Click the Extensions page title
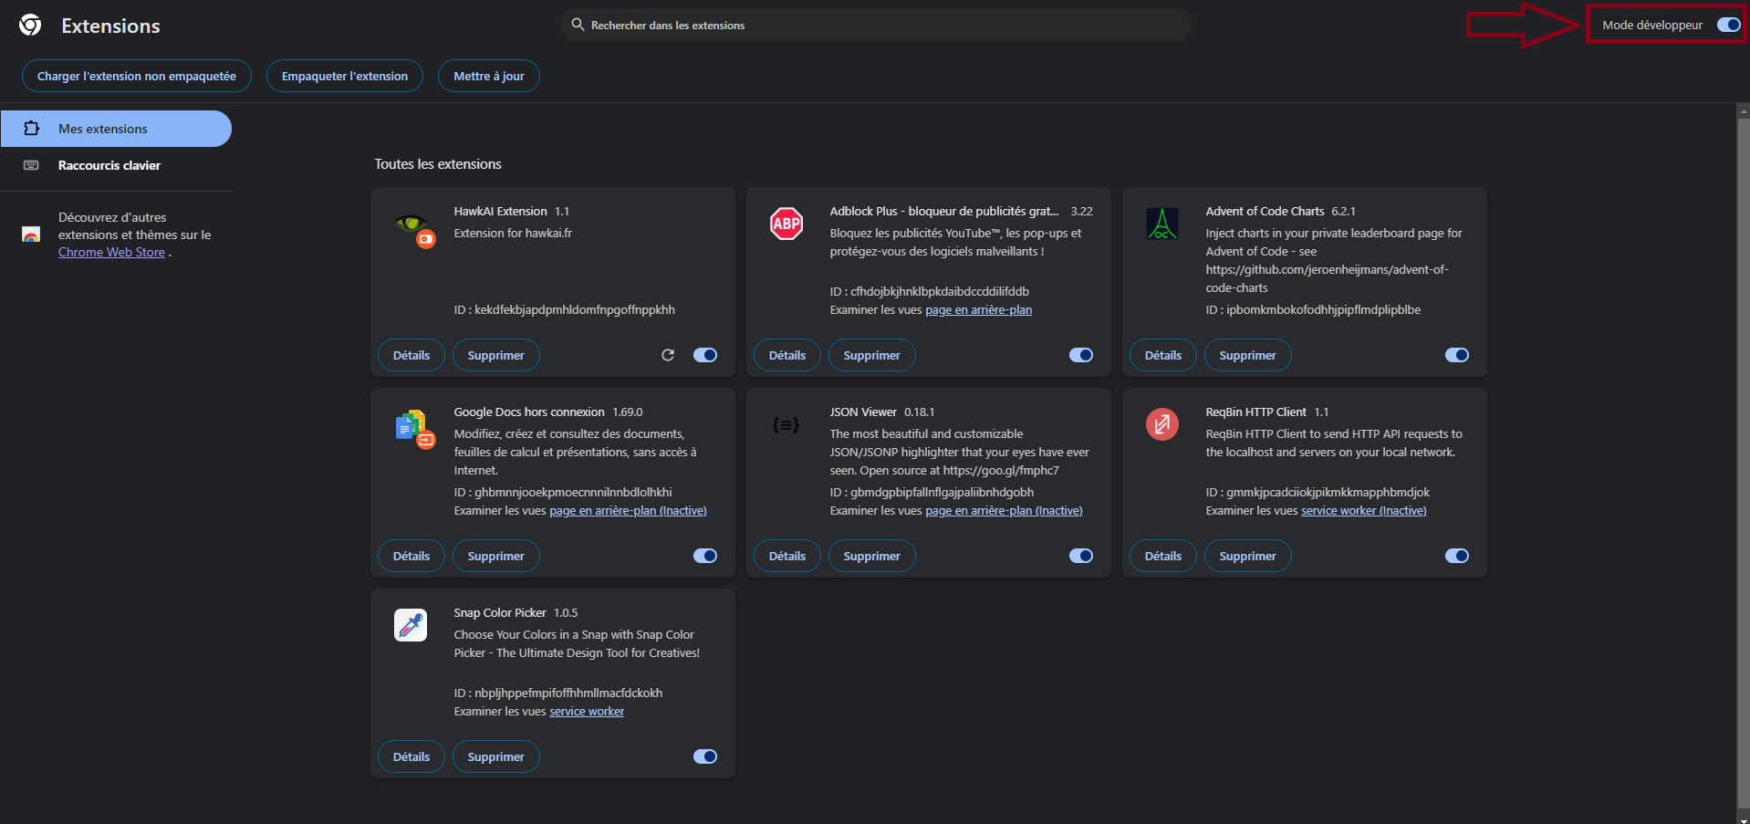Image resolution: width=1750 pixels, height=824 pixels. pos(110,26)
